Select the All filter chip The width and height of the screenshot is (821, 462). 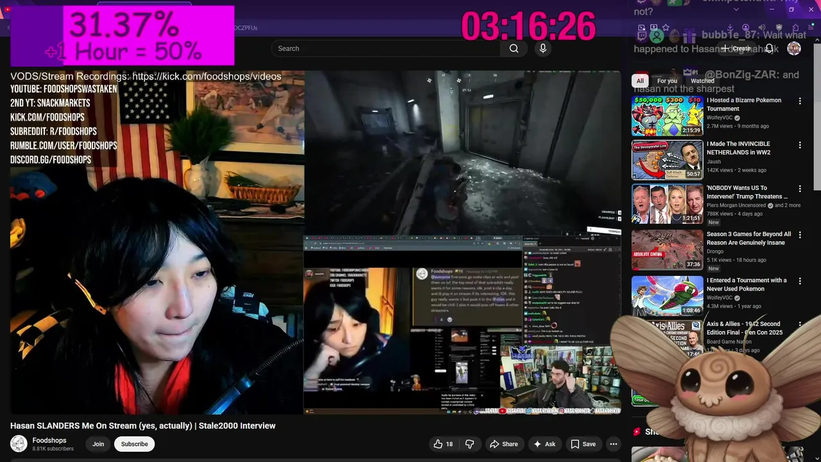tap(640, 81)
